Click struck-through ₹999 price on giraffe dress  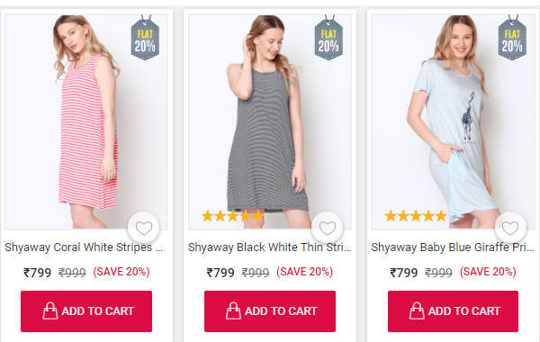438,273
